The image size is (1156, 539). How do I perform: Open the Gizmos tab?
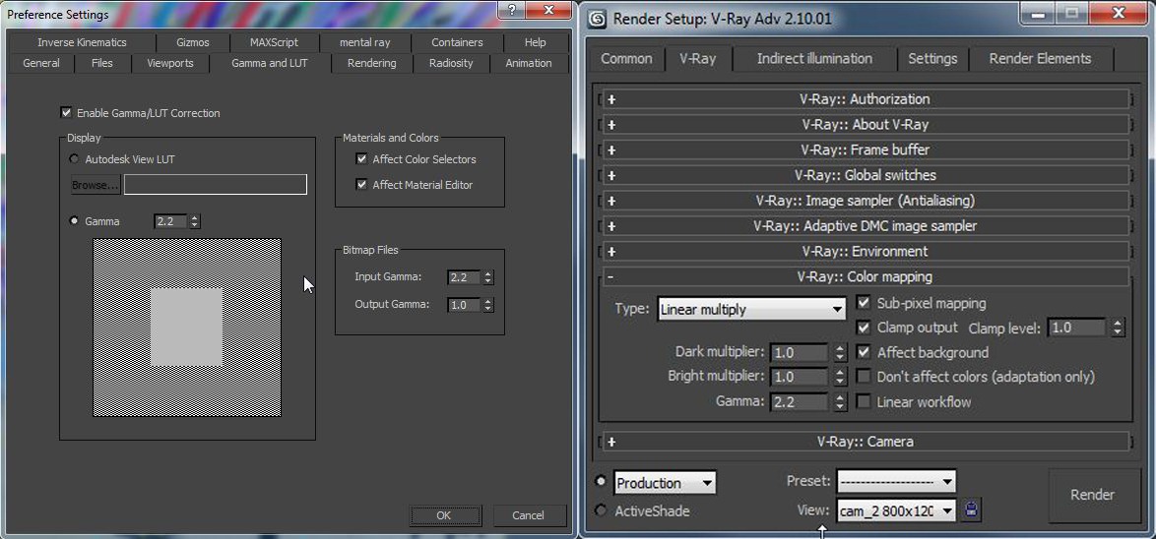[x=193, y=42]
